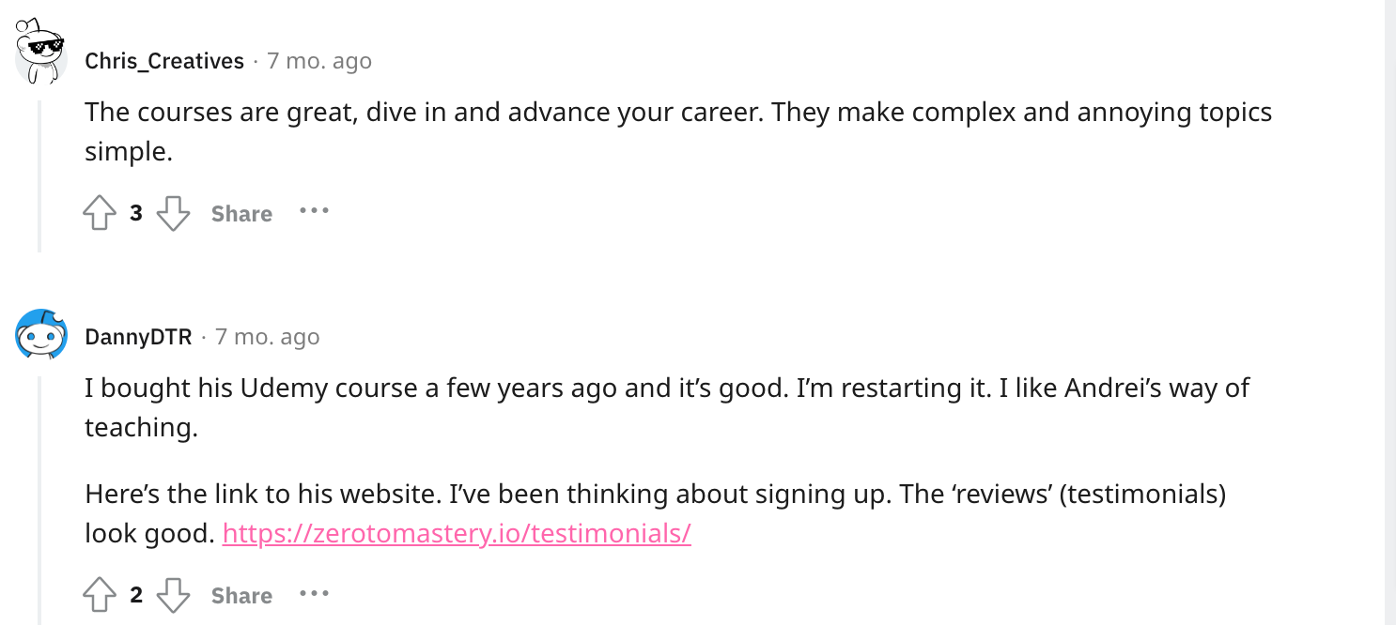Open the DannyDTR blue avatar

click(x=41, y=334)
